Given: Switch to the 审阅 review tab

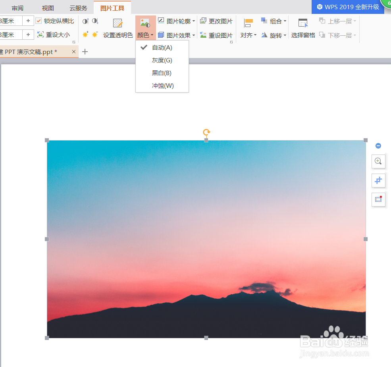Looking at the screenshot, I should [17, 8].
